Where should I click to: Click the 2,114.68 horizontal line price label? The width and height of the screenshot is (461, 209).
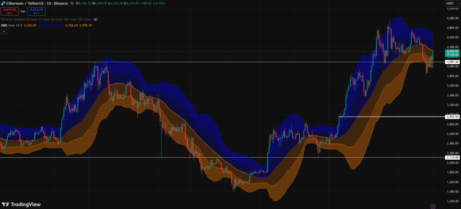tap(452, 157)
